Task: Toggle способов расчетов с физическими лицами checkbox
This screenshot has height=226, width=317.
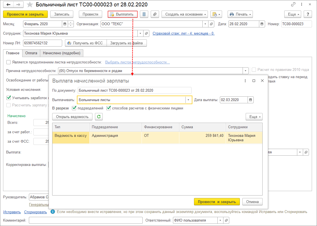Action: (109, 108)
